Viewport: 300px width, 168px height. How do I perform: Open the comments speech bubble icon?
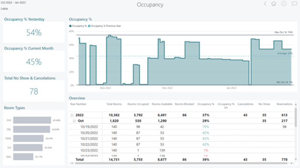tap(294, 3)
